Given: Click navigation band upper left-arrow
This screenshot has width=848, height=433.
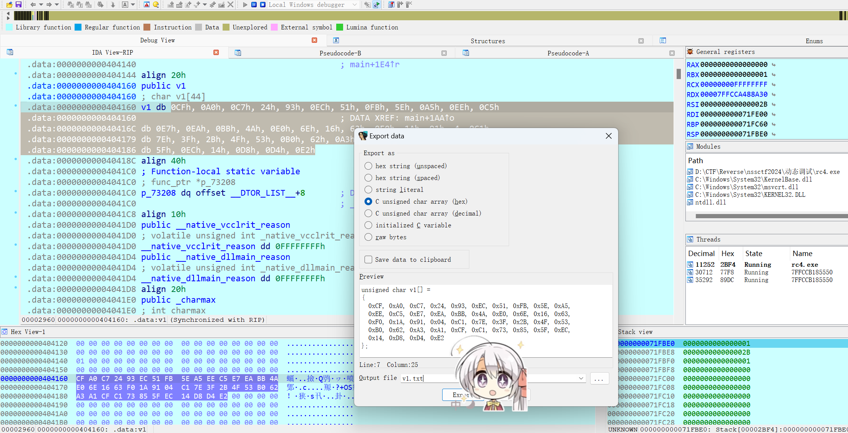Looking at the screenshot, I should (8, 13).
